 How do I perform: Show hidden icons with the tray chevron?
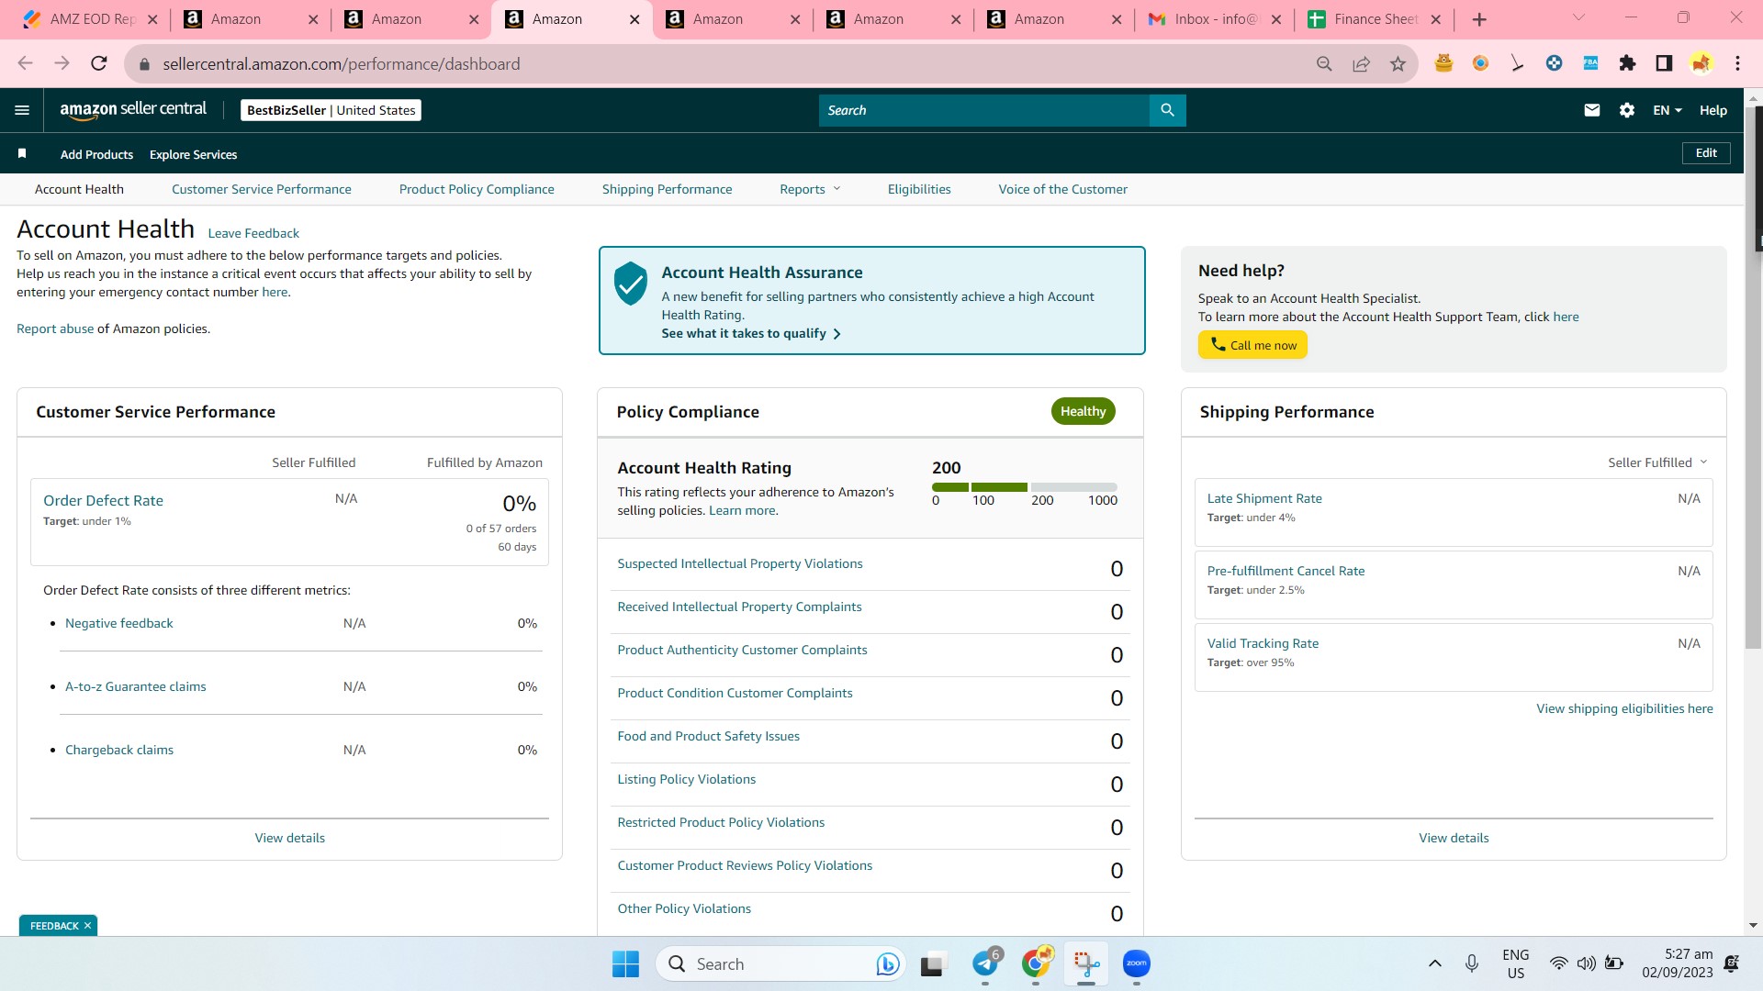(1434, 963)
